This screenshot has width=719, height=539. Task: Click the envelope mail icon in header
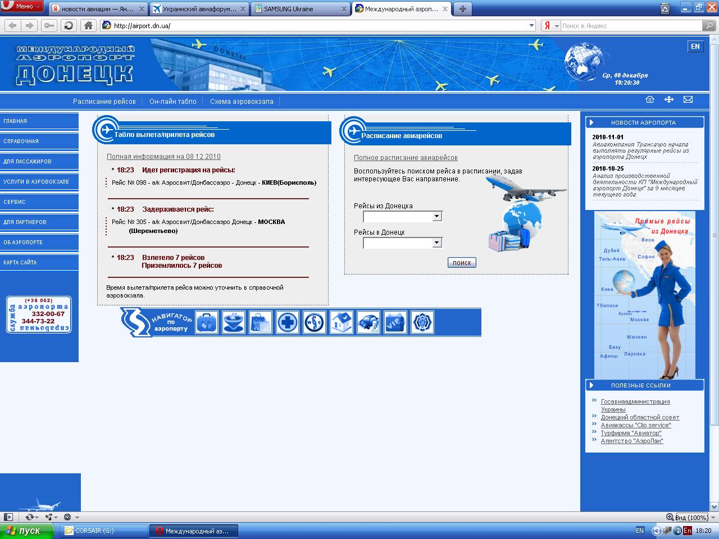point(688,100)
